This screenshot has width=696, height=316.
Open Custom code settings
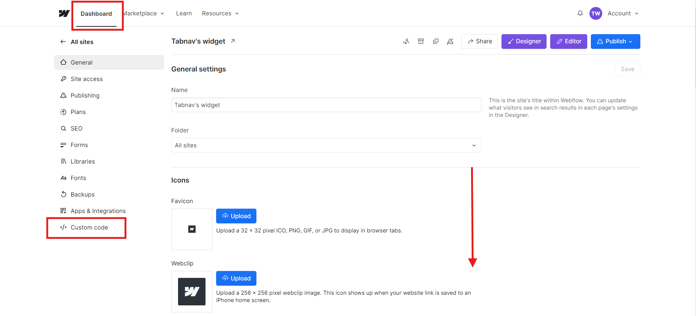(89, 227)
